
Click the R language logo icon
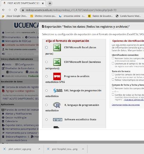coord(57,105)
